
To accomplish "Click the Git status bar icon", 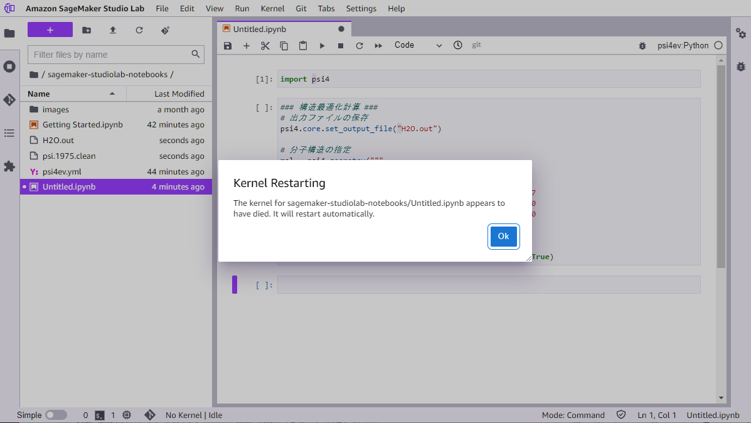I will tap(150, 415).
